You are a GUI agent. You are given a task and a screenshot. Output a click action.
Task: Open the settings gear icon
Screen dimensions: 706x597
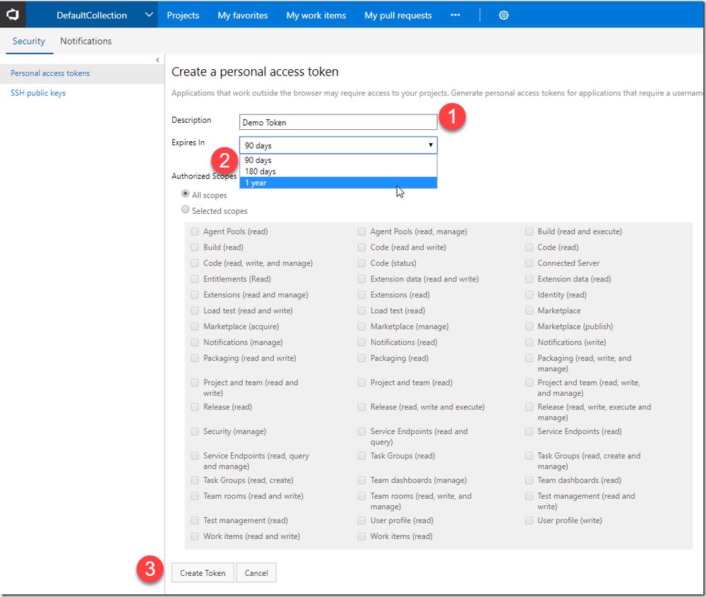pyautogui.click(x=503, y=16)
